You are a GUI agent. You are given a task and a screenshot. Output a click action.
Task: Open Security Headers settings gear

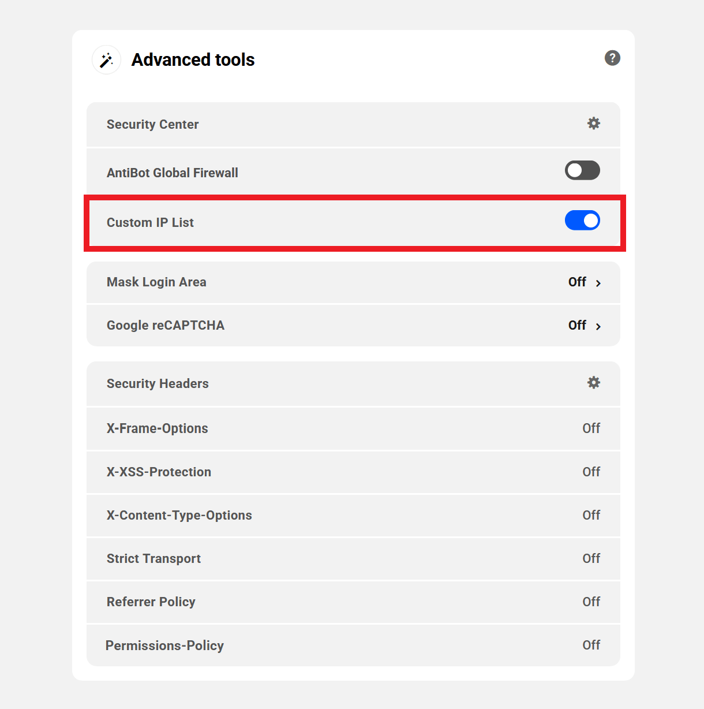[594, 383]
